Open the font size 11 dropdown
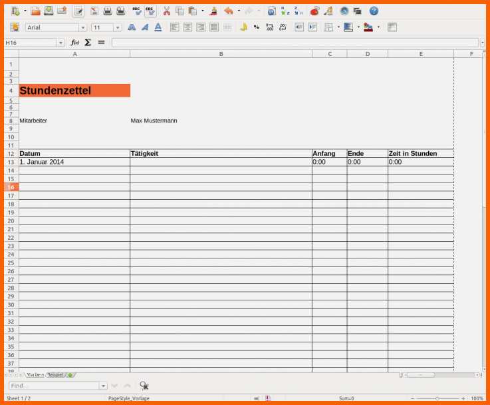 [x=118, y=27]
